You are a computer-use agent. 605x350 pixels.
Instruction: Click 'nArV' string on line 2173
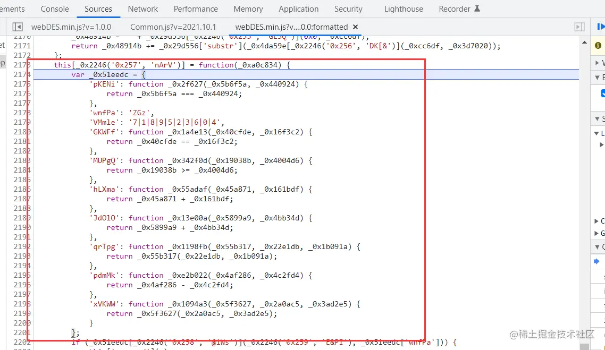point(163,65)
